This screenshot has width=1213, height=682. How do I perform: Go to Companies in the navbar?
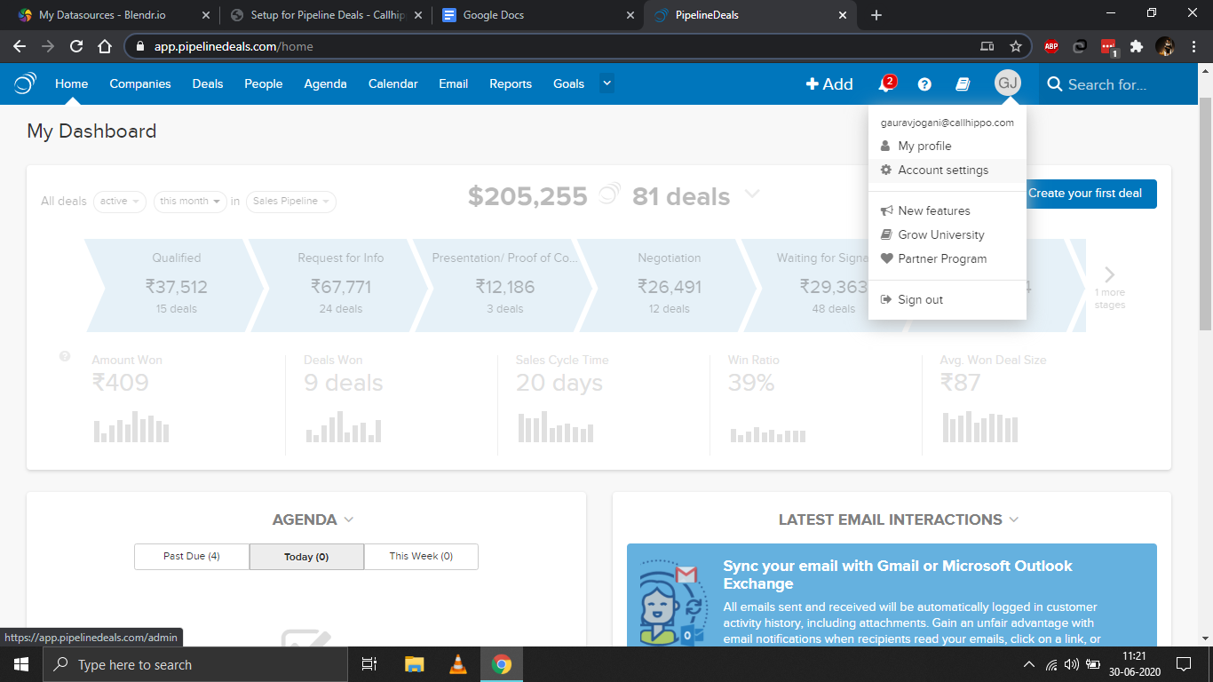(140, 83)
